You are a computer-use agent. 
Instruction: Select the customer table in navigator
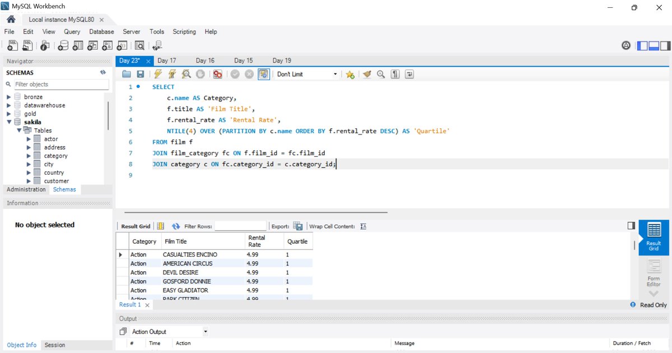pos(57,181)
